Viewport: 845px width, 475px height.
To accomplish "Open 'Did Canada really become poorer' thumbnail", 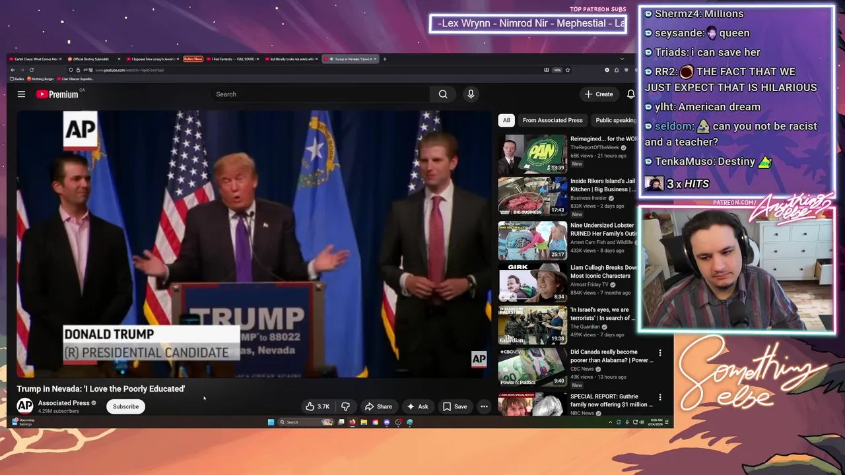I will click(532, 367).
